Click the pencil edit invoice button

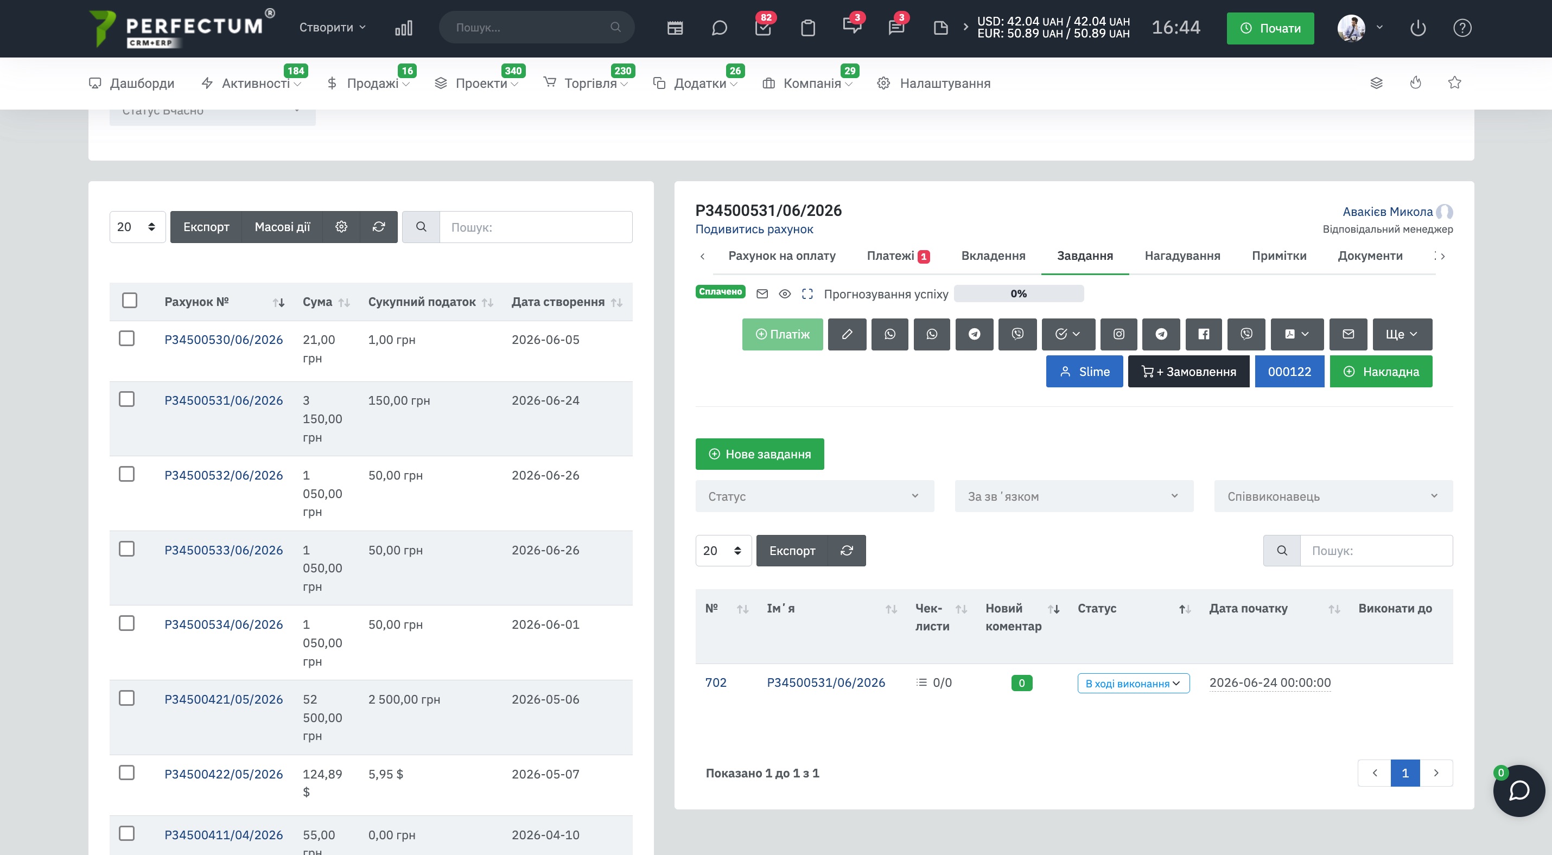[x=847, y=334]
